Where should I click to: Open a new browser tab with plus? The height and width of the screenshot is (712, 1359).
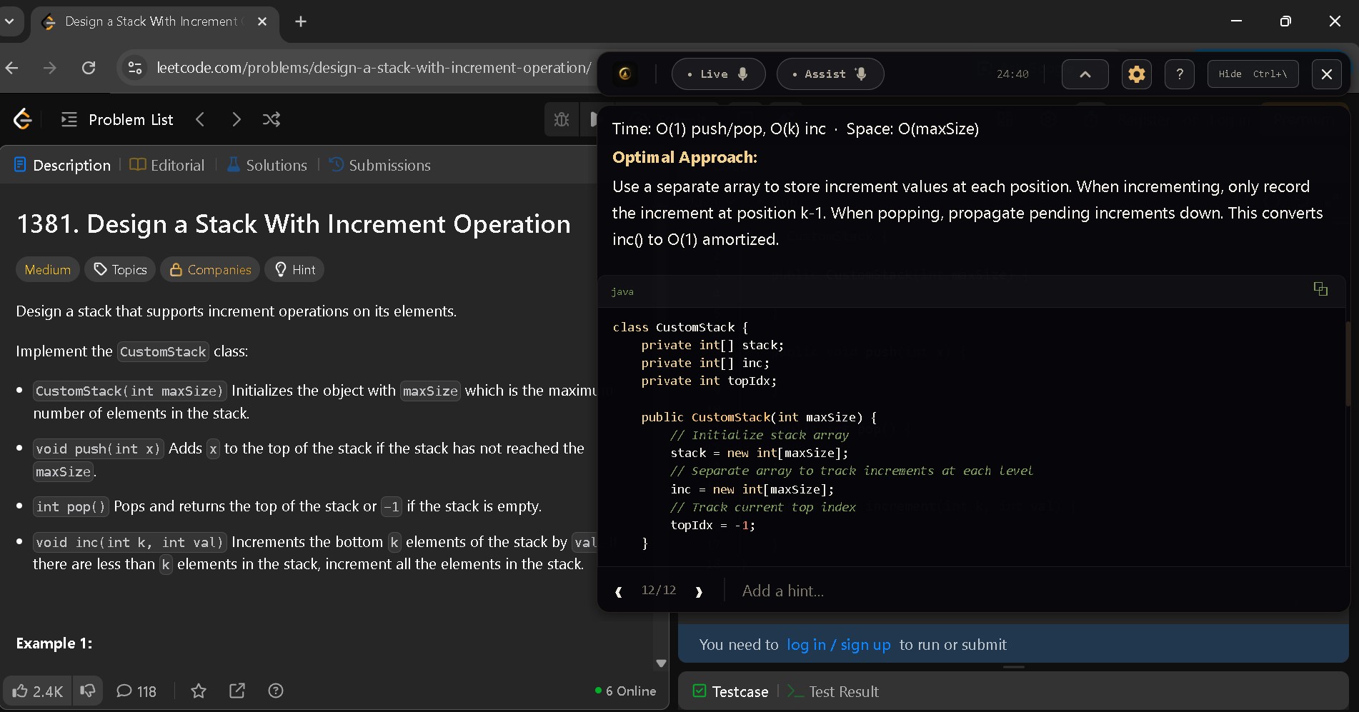301,21
